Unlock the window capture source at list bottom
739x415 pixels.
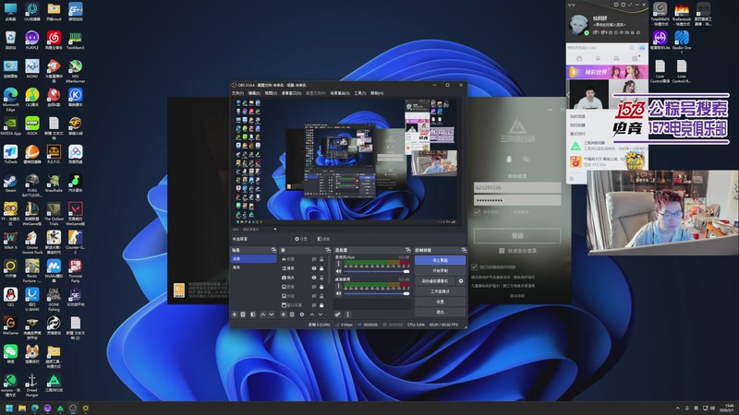tap(321, 305)
